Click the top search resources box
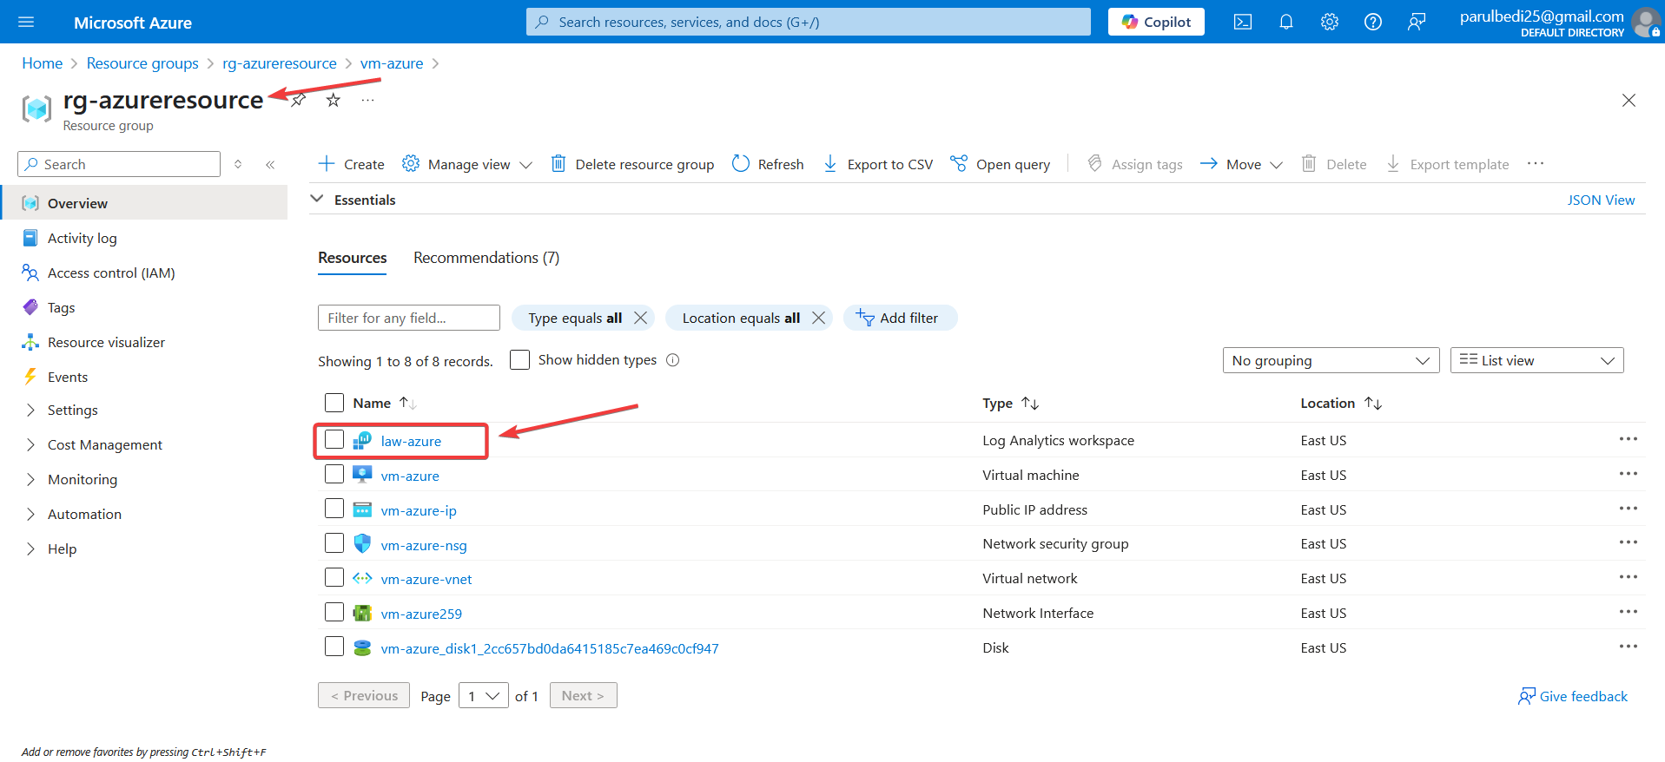This screenshot has height=762, width=1665. pyautogui.click(x=808, y=22)
